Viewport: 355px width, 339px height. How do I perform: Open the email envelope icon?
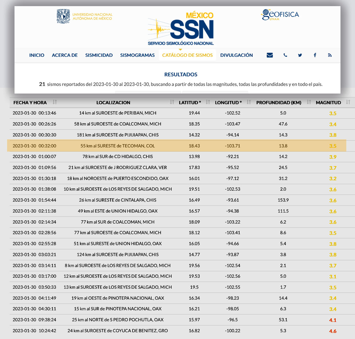(x=270, y=55)
